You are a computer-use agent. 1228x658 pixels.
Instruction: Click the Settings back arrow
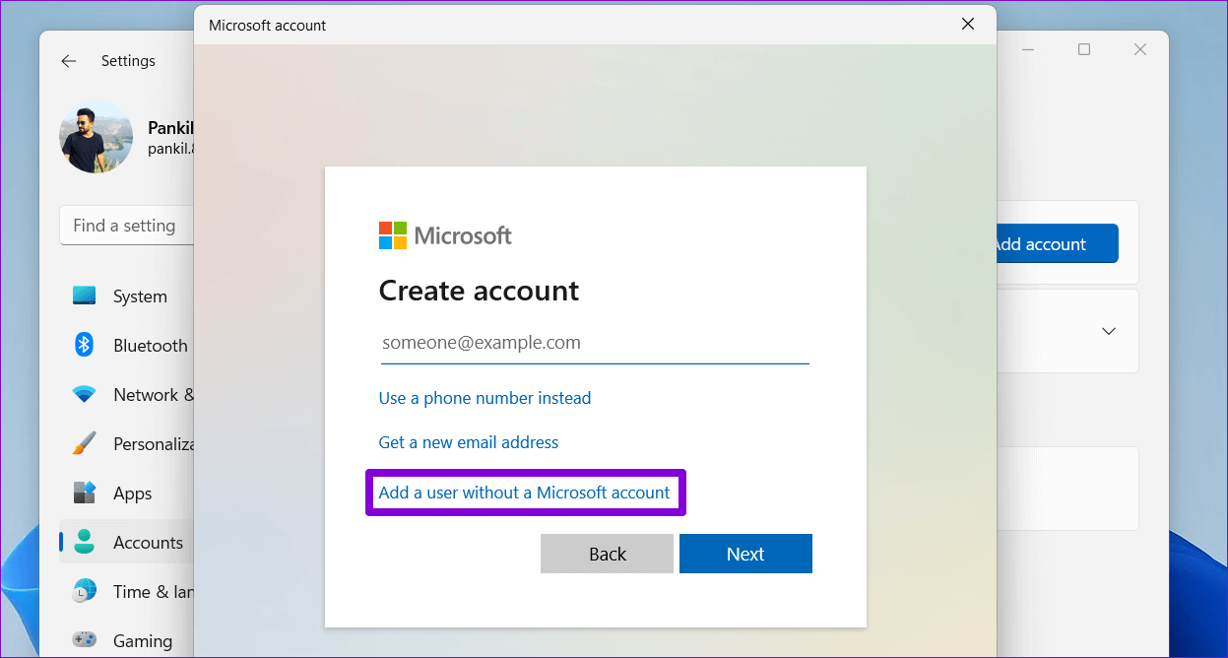(x=68, y=61)
